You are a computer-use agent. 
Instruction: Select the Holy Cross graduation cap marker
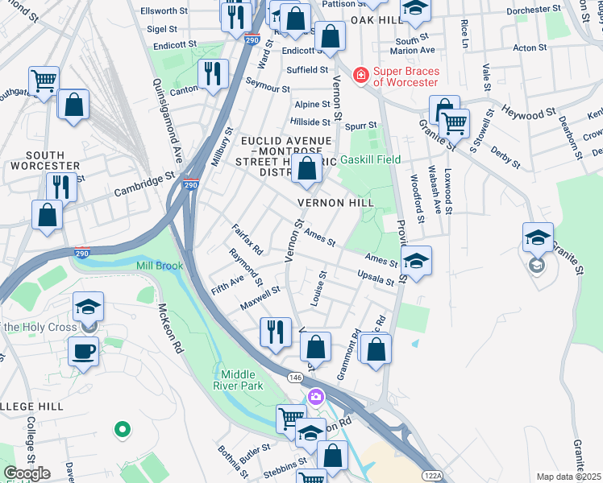[88, 308]
